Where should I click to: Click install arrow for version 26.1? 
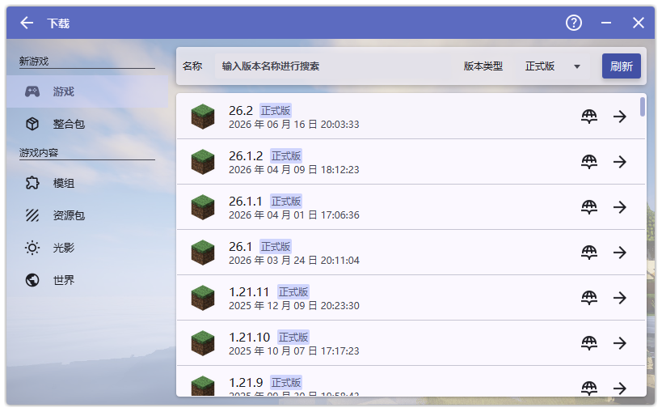click(620, 253)
